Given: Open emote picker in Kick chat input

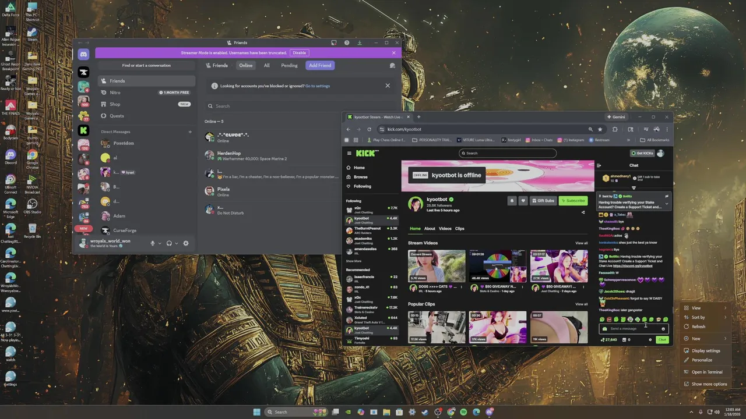Looking at the screenshot, I should [x=663, y=329].
